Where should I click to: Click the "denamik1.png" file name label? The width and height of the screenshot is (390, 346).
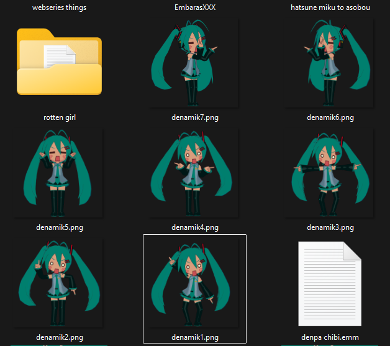(195, 337)
